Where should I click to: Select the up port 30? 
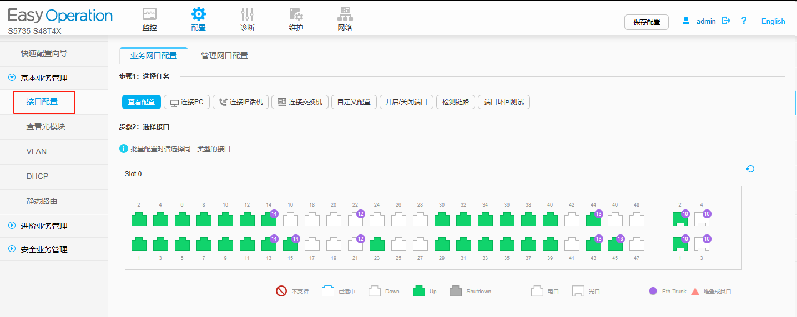point(442,219)
